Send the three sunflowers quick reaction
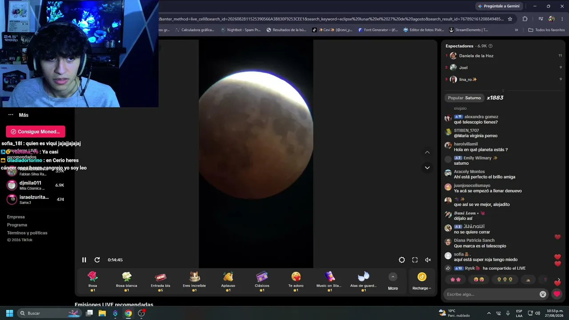 [x=505, y=280]
